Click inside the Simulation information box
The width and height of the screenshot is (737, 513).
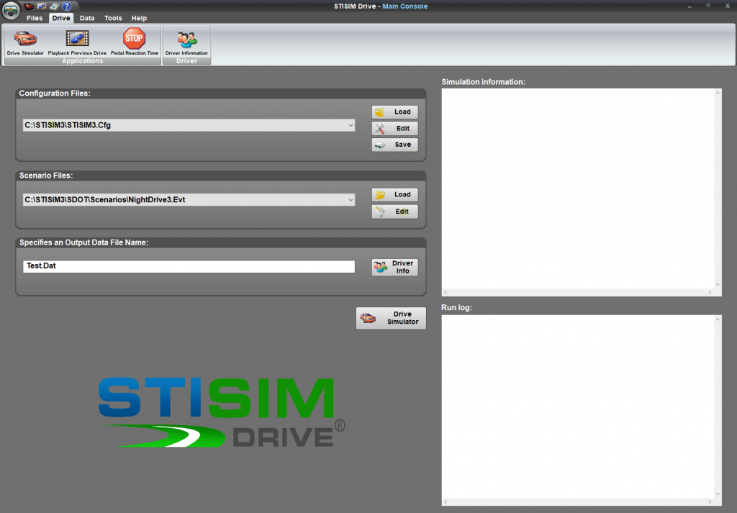tap(578, 189)
